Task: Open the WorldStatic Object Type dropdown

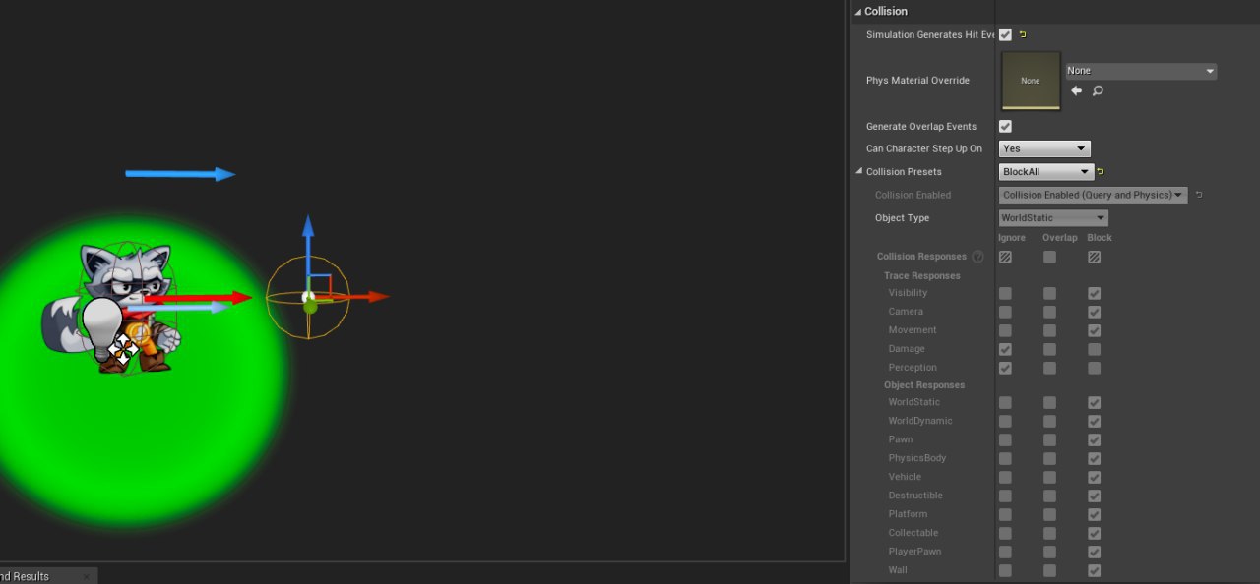Action: tap(1053, 218)
